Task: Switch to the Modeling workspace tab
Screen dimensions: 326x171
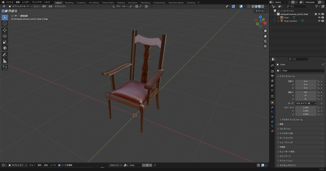Action: [69, 3]
